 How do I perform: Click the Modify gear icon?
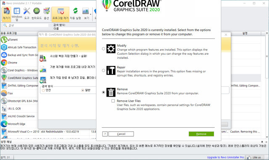[x=111, y=49]
